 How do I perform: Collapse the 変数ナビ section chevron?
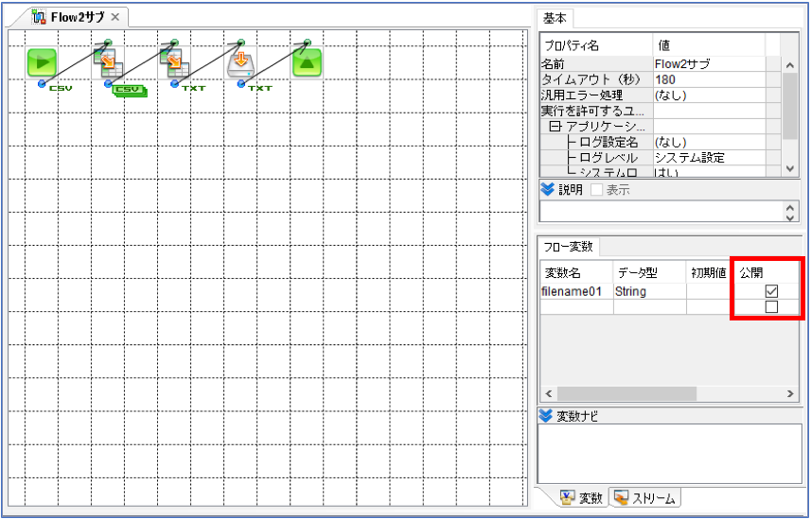(x=546, y=416)
